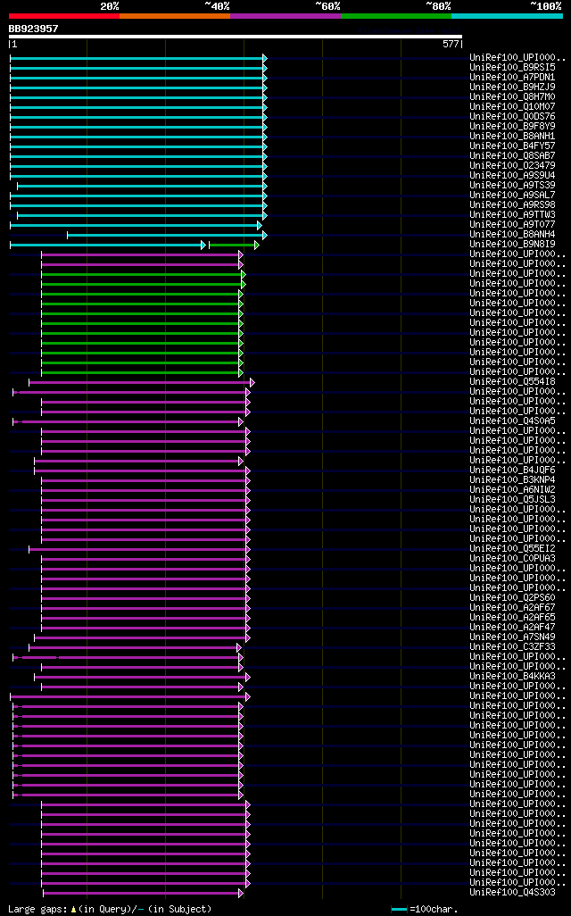The width and height of the screenshot is (571, 916).
Task: Click the green ~80% identity legend bar
Action: (x=396, y=16)
